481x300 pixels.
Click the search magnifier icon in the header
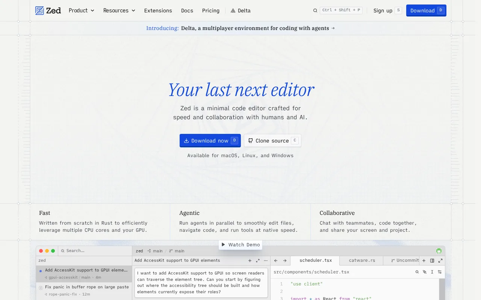[315, 10]
